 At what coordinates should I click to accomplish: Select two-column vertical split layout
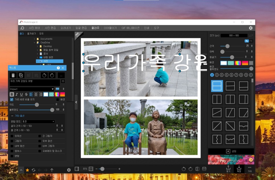pyautogui.click(x=217, y=99)
